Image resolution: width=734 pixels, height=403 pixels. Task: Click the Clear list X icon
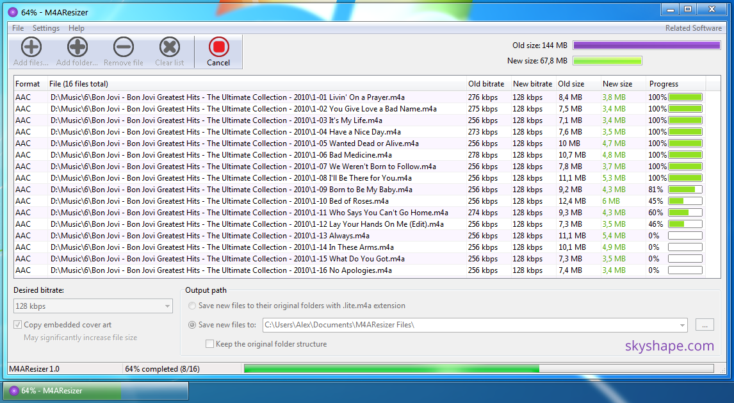(169, 47)
